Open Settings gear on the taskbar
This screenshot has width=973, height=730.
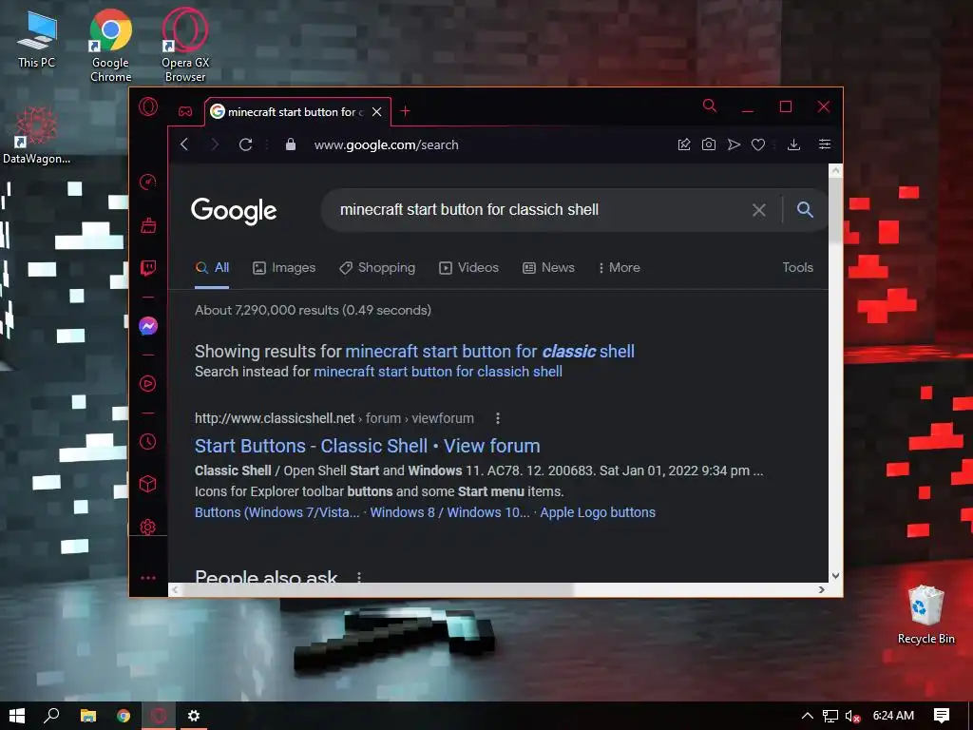[194, 716]
